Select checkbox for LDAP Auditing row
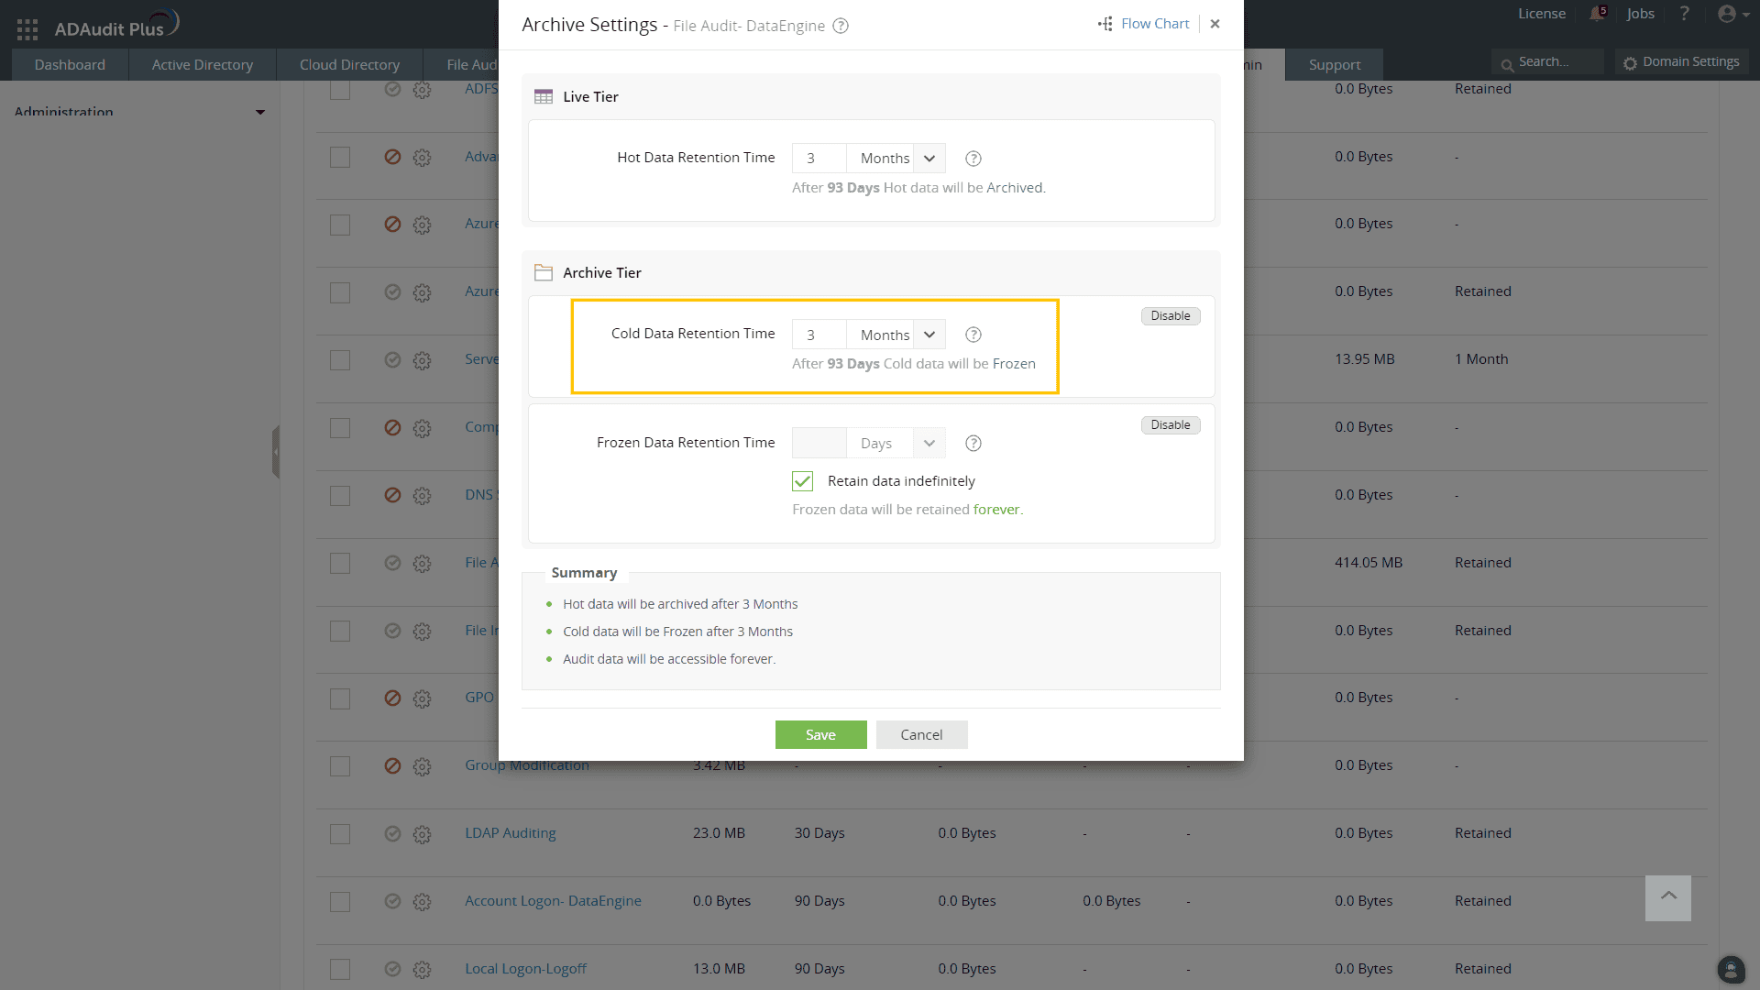The width and height of the screenshot is (1760, 990). point(340,834)
